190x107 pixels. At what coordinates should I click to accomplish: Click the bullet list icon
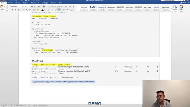pos(49,6)
